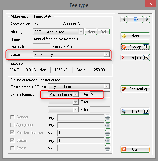Screen dimensions: 158x161
Task: Go to next fee type record arrow
Action: pos(147,20)
